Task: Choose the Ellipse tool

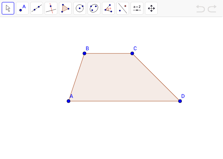Action: click(94, 8)
